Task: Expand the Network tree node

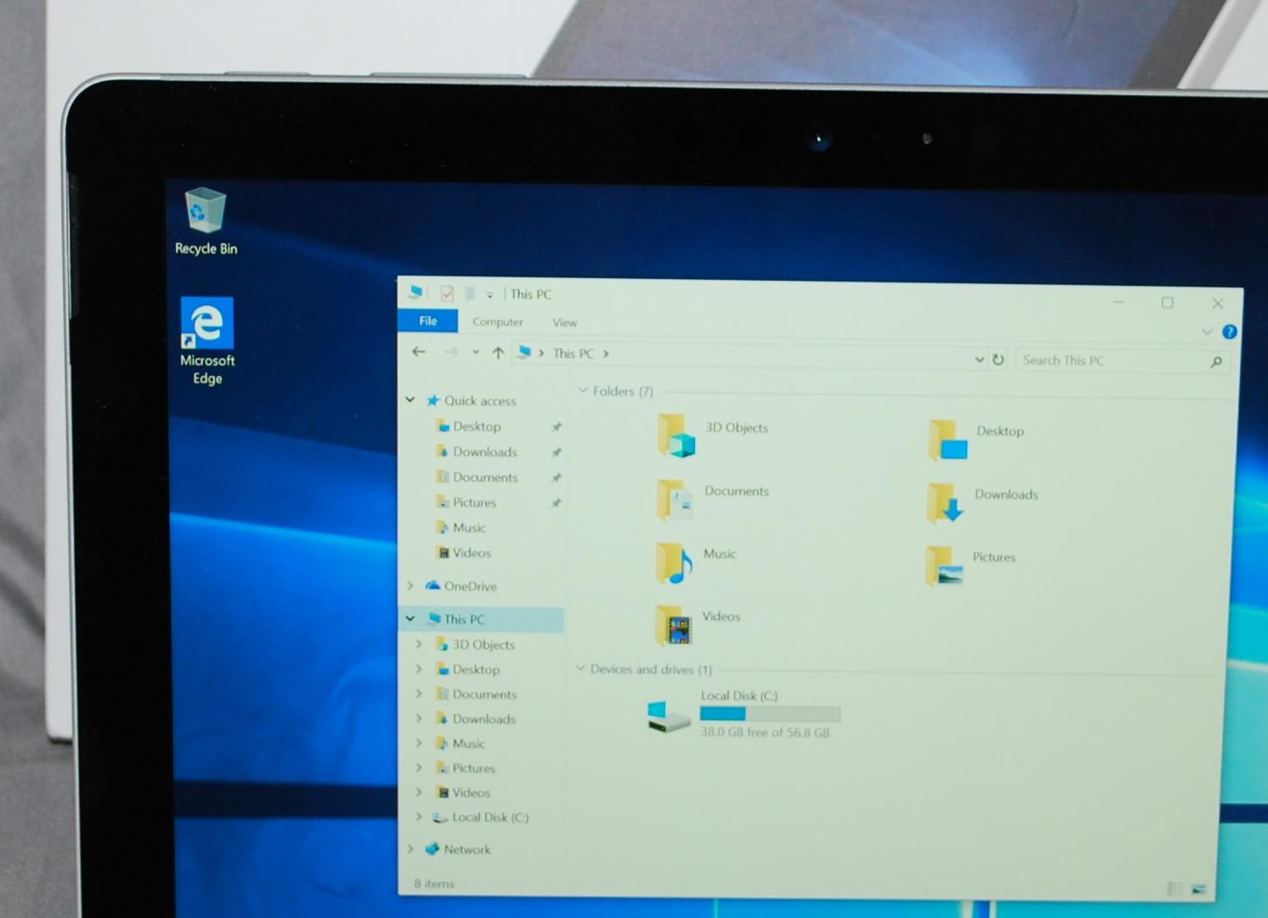Action: click(x=410, y=848)
